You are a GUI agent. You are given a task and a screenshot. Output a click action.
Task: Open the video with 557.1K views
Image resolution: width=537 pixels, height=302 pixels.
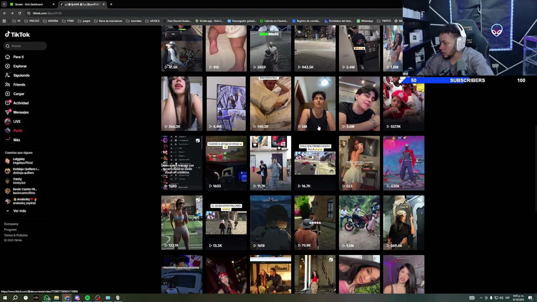pyautogui.click(x=404, y=104)
